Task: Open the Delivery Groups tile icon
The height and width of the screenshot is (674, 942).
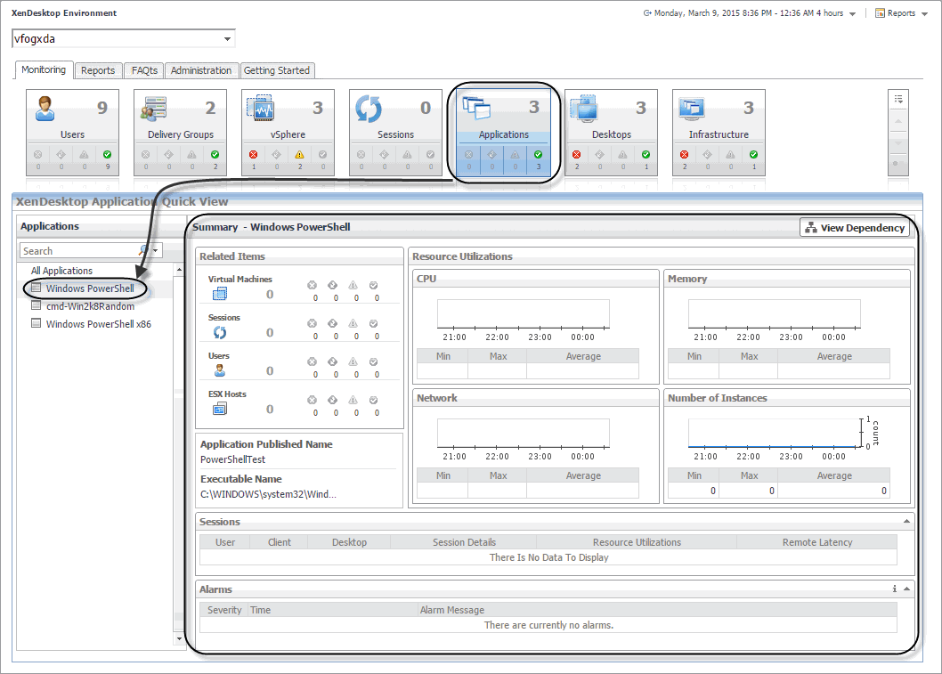Action: 154,109
